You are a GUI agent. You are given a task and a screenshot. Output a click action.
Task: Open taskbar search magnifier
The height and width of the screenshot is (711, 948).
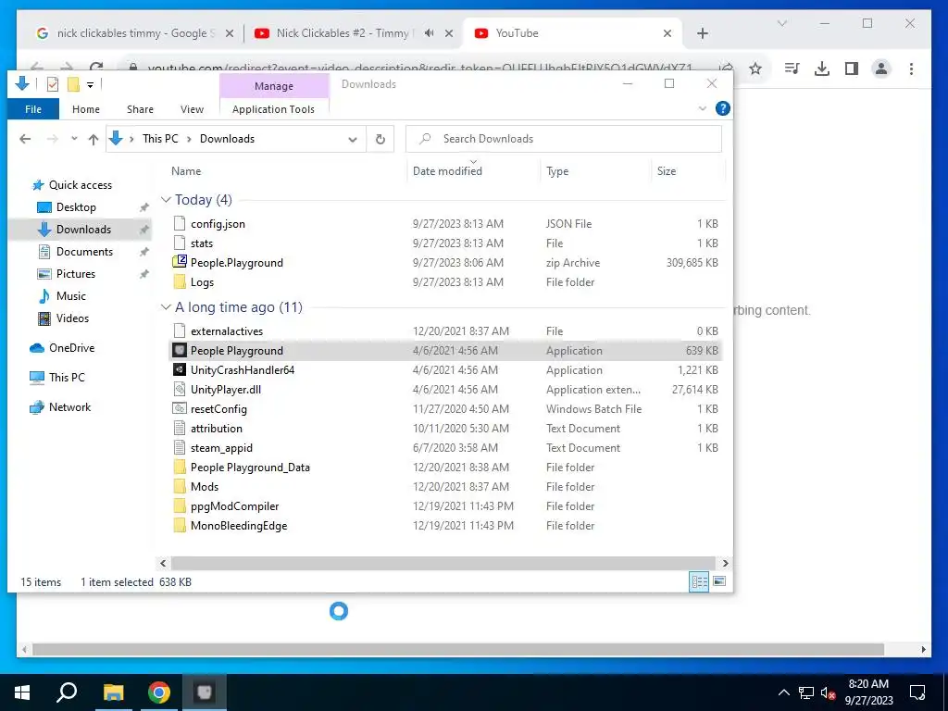click(67, 692)
